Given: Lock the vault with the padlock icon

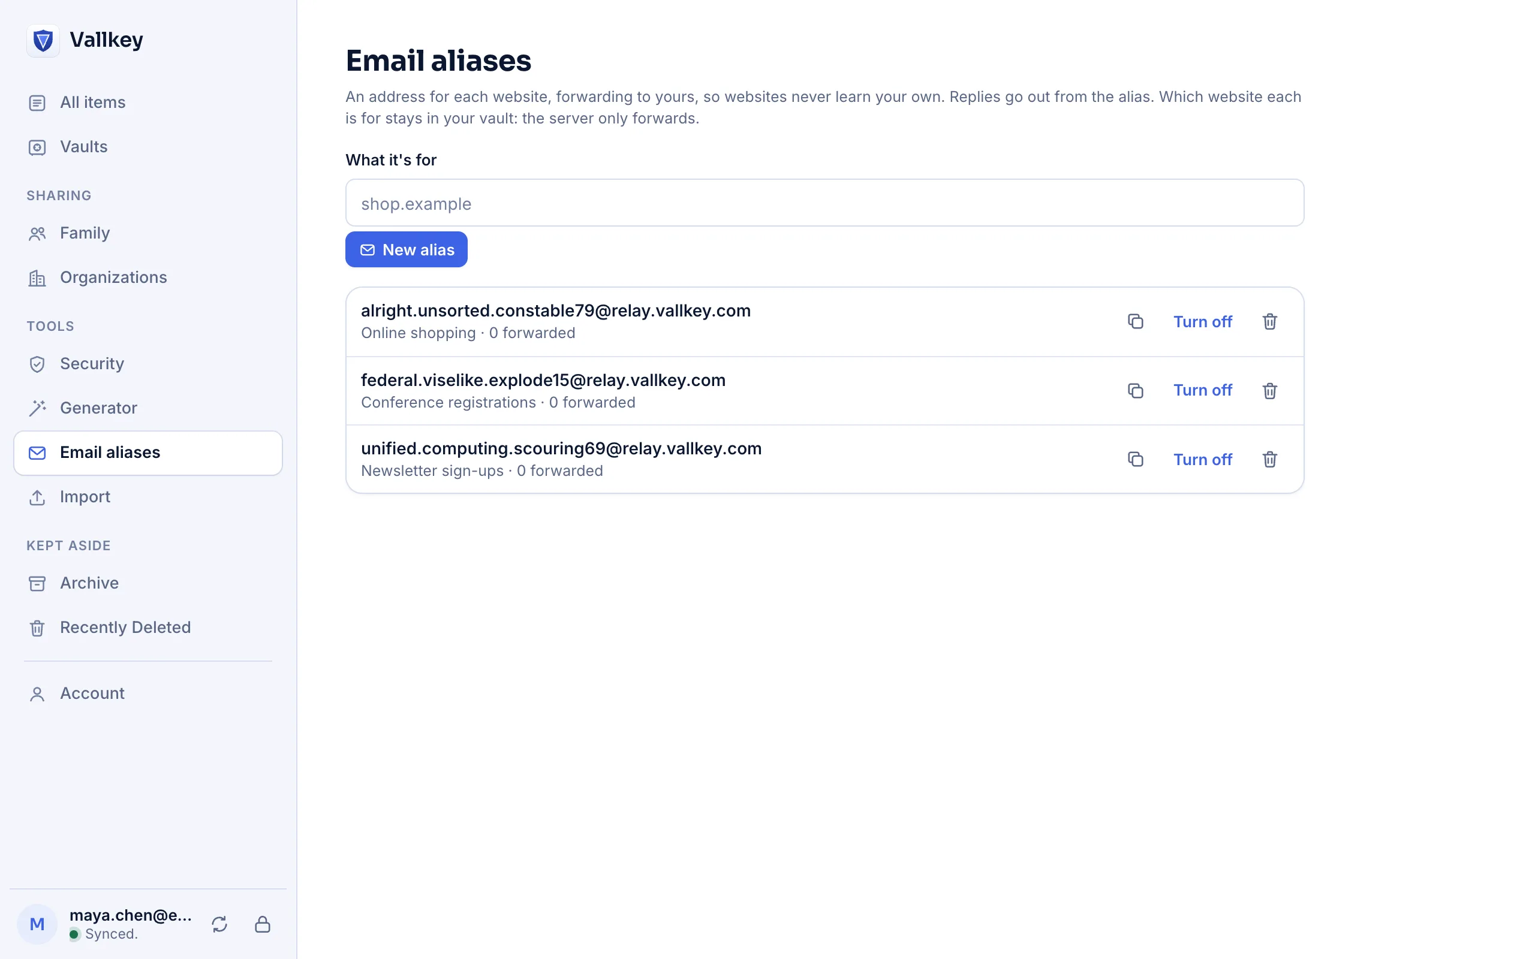Looking at the screenshot, I should click(263, 924).
